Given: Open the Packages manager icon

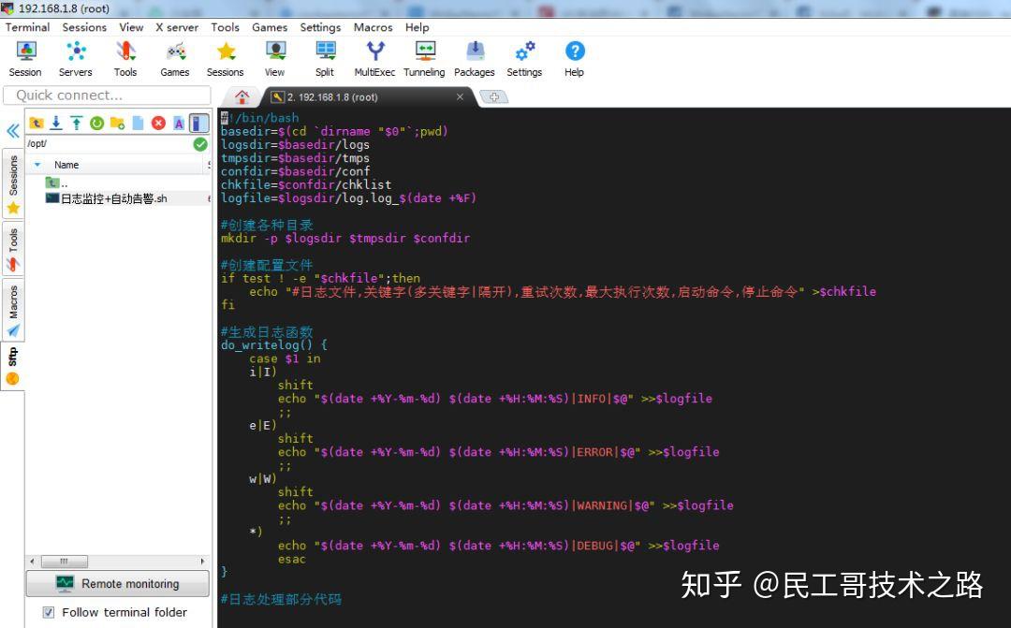Looking at the screenshot, I should 474,56.
